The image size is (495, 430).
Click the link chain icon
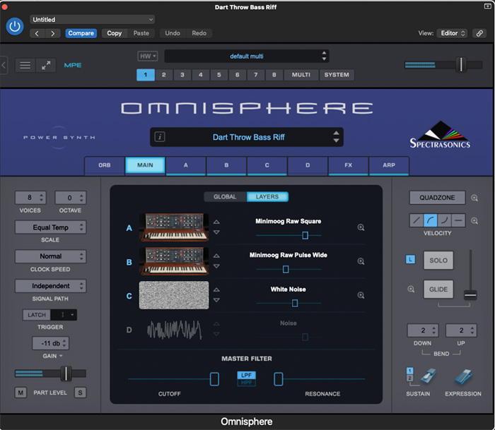(479, 33)
